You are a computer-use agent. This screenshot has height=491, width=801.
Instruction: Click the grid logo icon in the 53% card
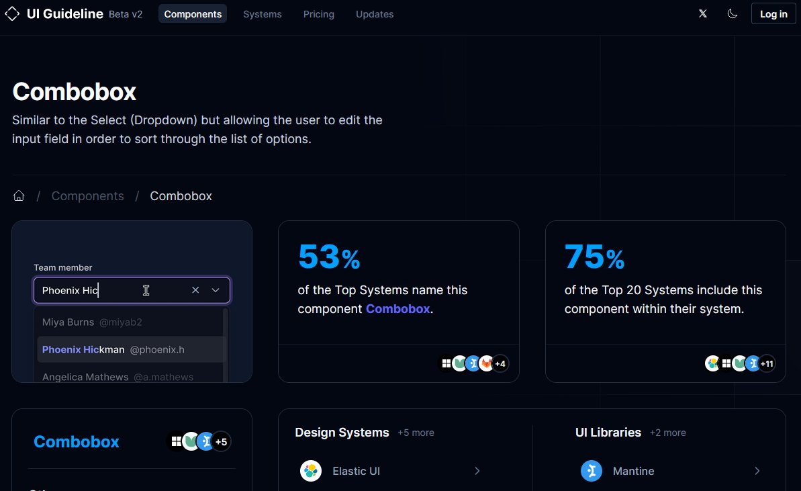[x=446, y=363]
